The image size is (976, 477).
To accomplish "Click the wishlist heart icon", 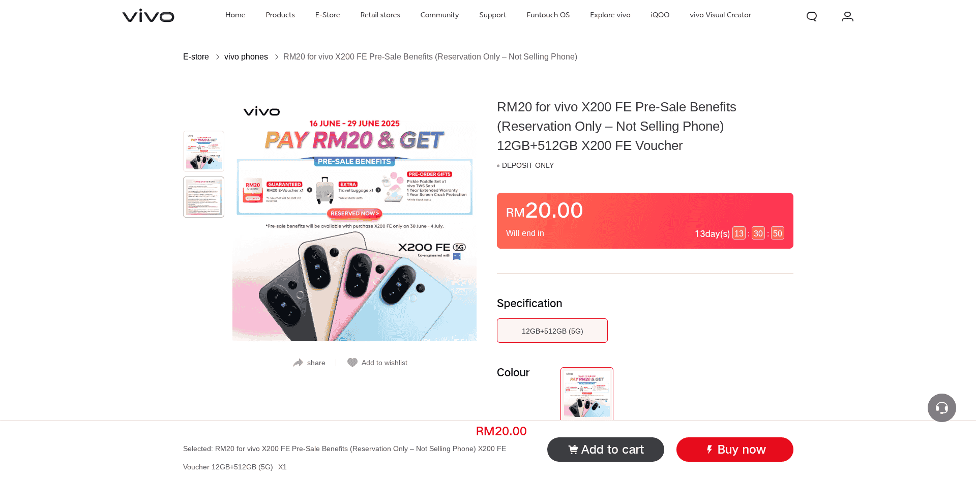I will [352, 363].
